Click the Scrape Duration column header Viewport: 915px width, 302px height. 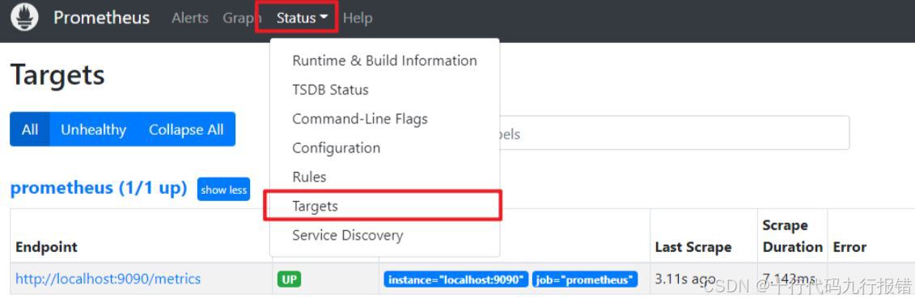(792, 237)
